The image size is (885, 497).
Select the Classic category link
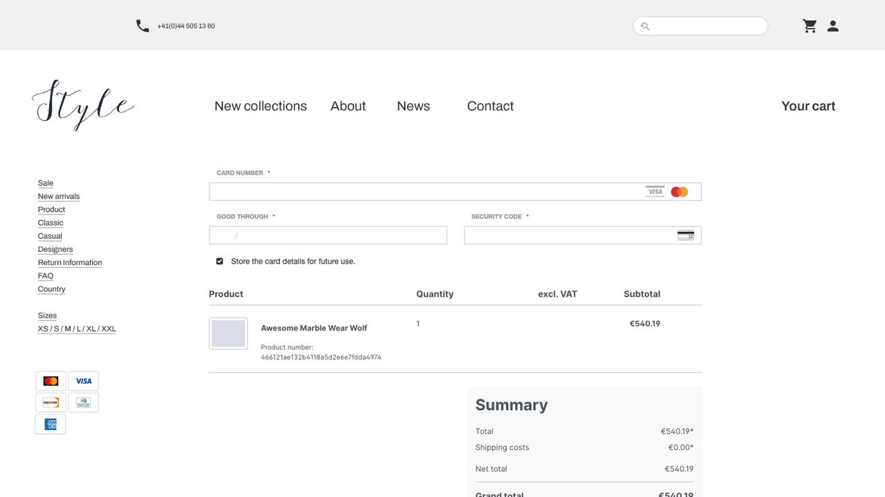pyautogui.click(x=50, y=222)
